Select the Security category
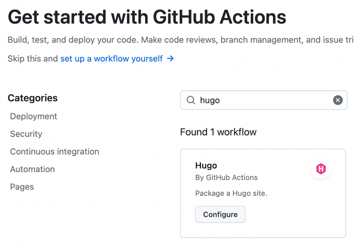This screenshot has height=247, width=354. 26,134
